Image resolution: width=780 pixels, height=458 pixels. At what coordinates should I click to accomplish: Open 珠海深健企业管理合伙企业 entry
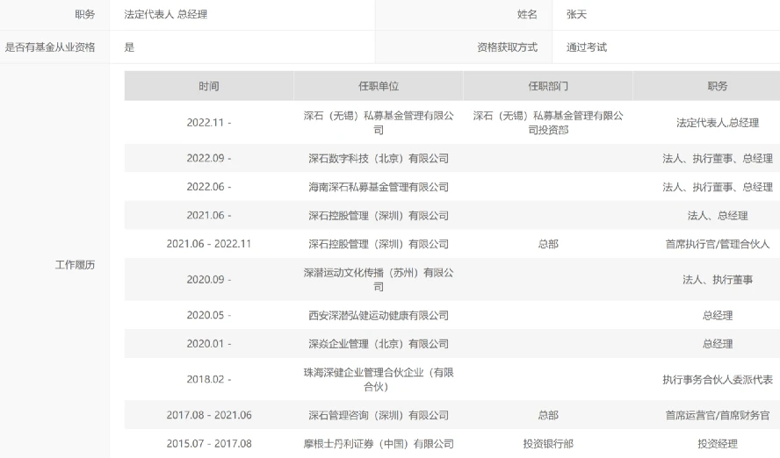[379, 379]
